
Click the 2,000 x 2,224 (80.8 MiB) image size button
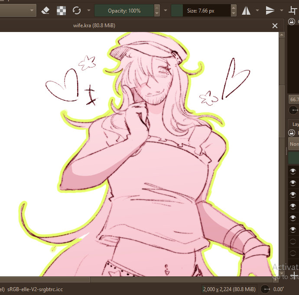tap(229, 289)
